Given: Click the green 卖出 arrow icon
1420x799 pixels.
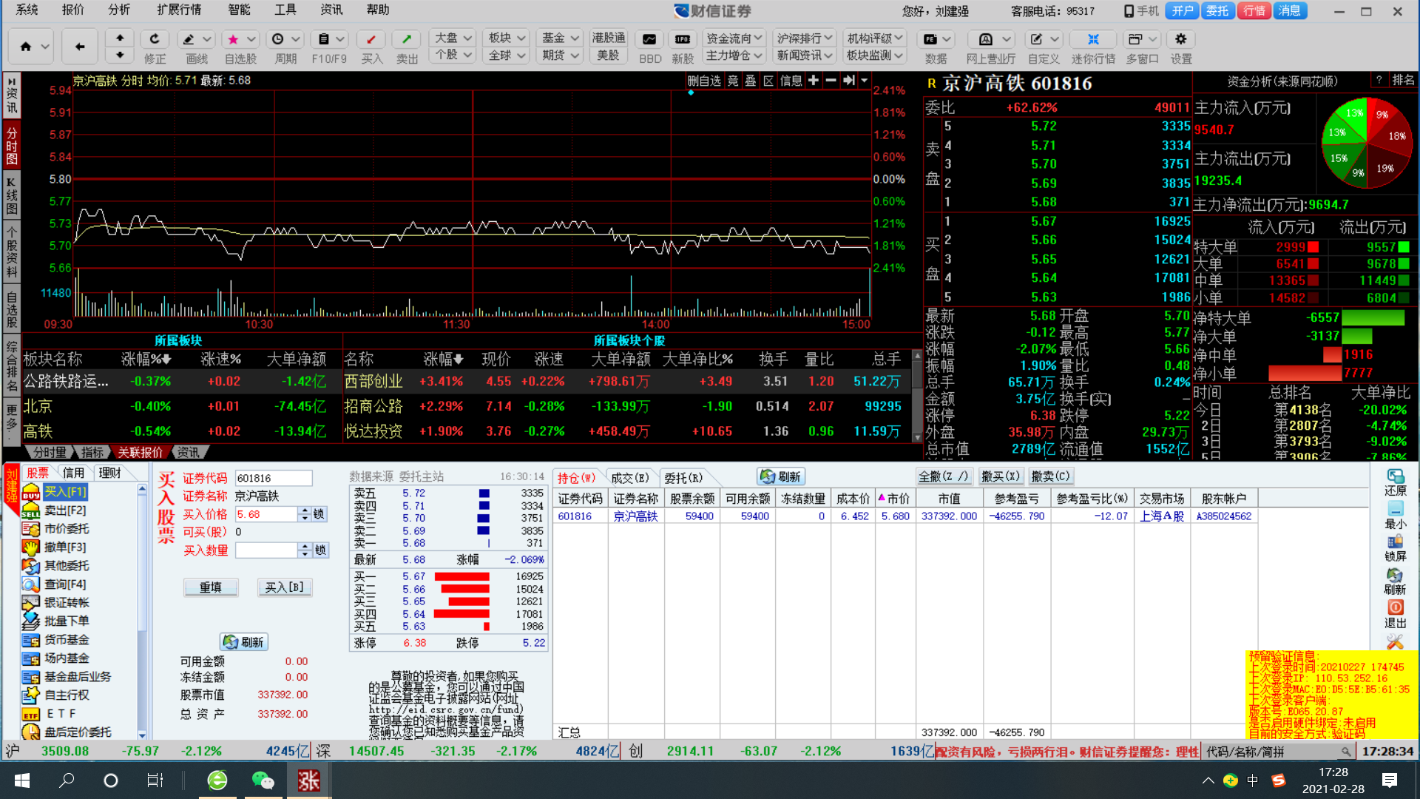Looking at the screenshot, I should [x=406, y=39].
